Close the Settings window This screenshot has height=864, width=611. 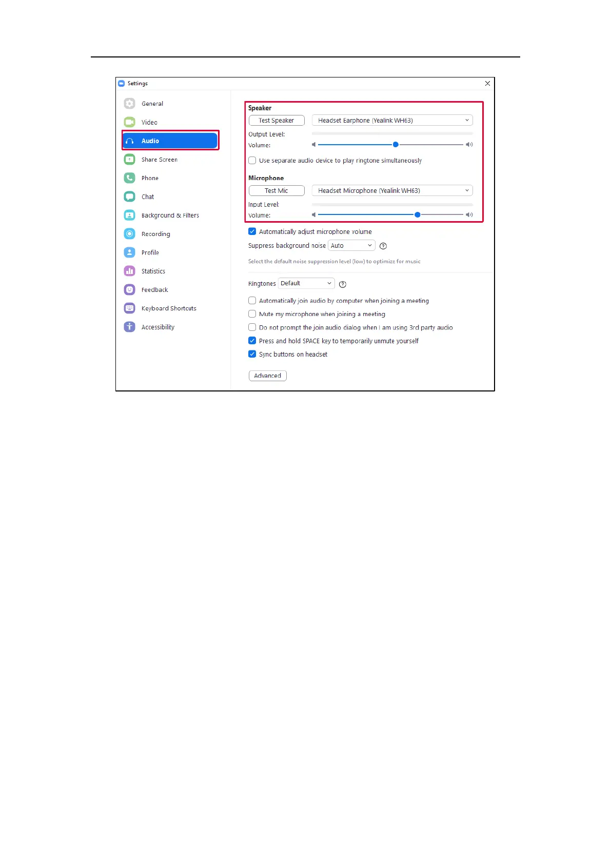click(x=487, y=83)
